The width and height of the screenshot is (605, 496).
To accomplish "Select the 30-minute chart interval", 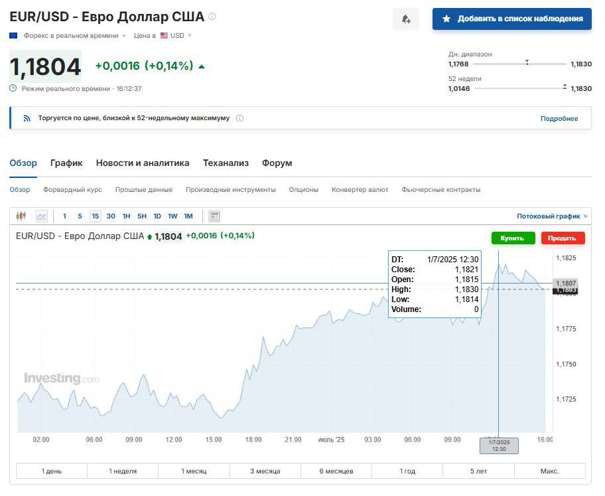I will tap(111, 216).
